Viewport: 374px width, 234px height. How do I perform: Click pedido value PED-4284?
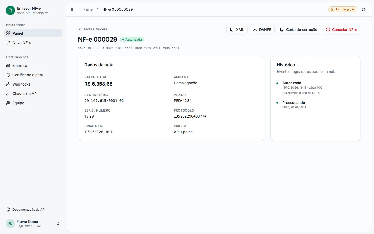click(x=183, y=101)
